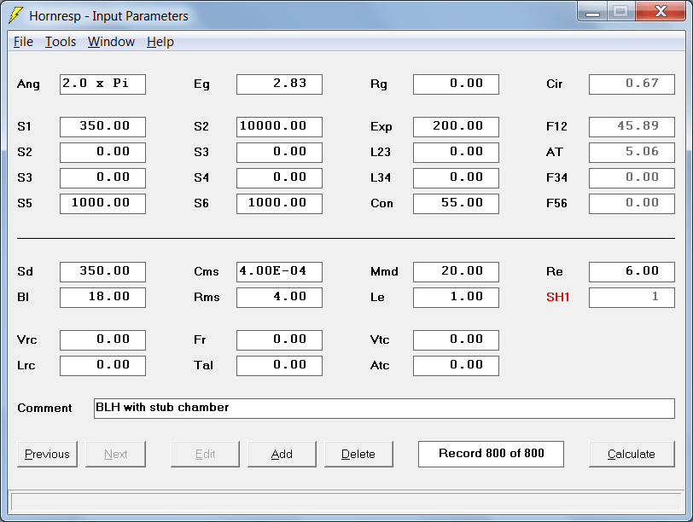This screenshot has width=693, height=522.
Task: Select the Ang field showing 2.0 x Pi
Action: (102, 84)
